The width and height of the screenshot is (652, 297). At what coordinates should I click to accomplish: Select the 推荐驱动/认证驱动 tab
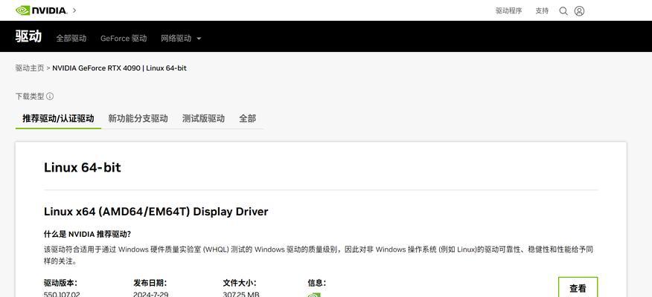coord(58,119)
